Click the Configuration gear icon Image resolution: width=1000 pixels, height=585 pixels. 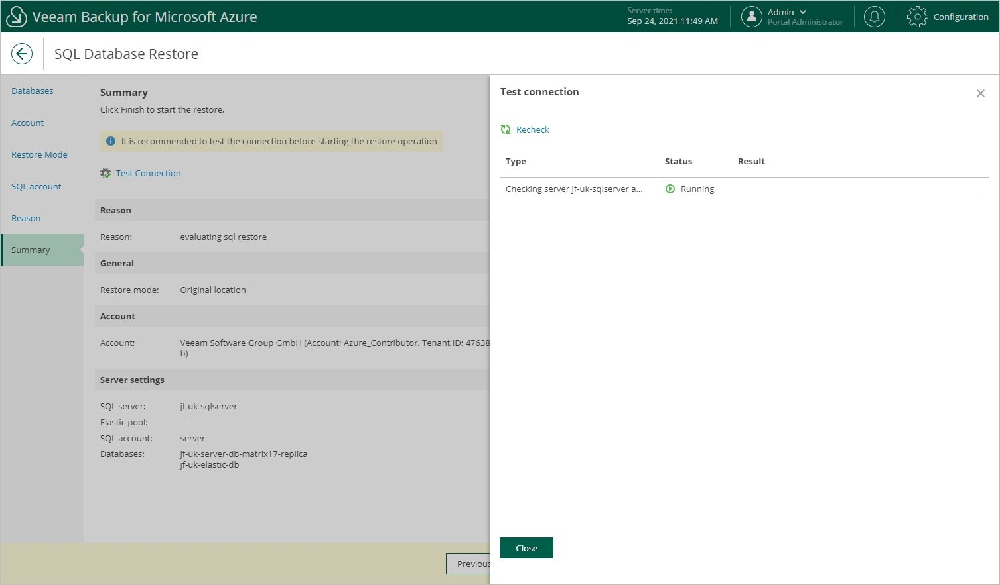click(x=918, y=17)
